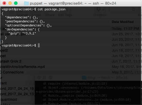Click the Share toolbar label
The width and height of the screenshot is (142, 105).
point(50,15)
